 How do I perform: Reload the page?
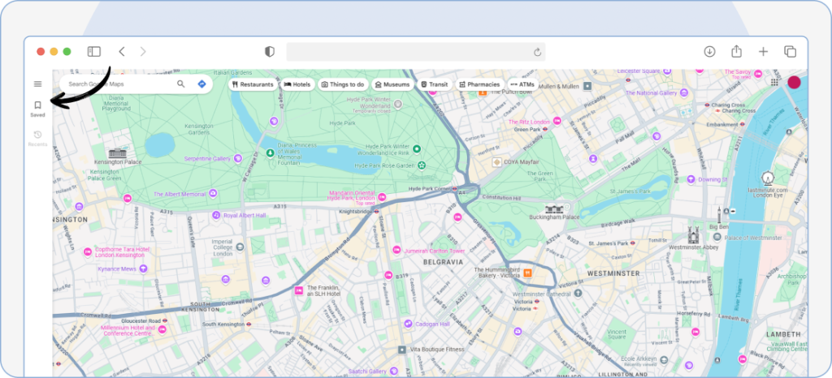(x=537, y=52)
